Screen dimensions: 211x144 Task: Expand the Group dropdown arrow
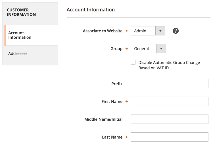coord(161,49)
